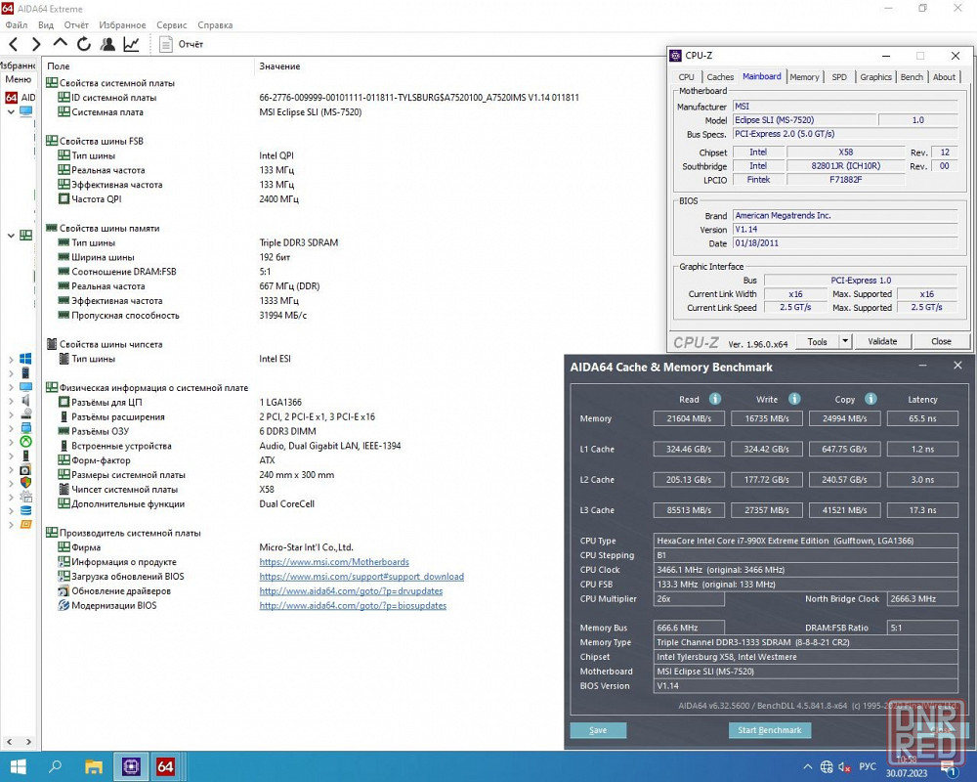Expand the Security tree node
Viewport: 977px width, 782px height.
point(11,483)
